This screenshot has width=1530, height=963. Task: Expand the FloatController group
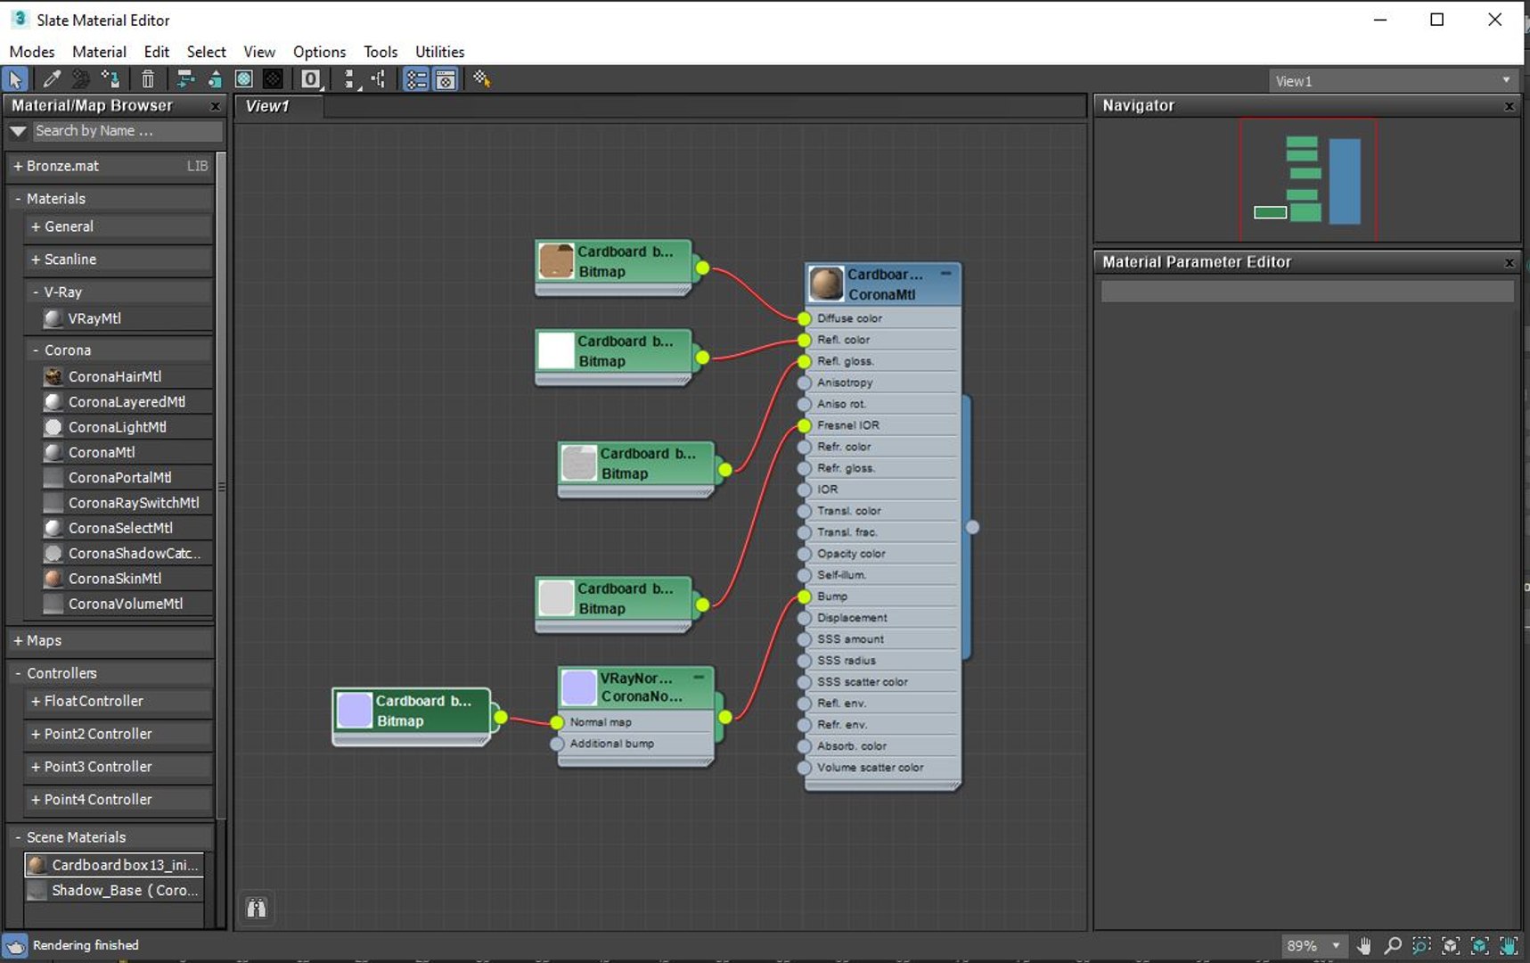pyautogui.click(x=36, y=701)
